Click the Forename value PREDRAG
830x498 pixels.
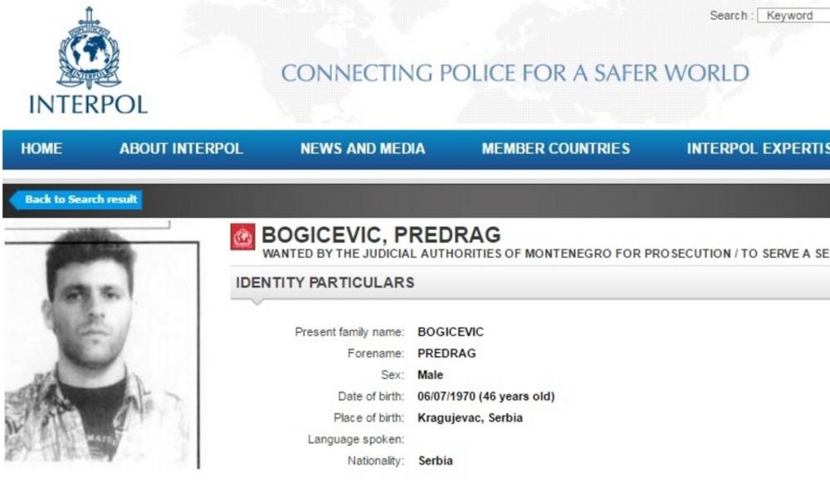tap(447, 354)
